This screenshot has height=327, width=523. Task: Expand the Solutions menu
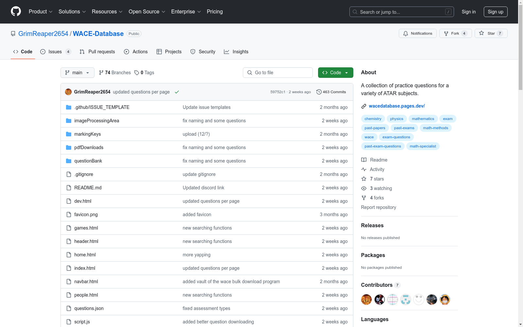coord(72,12)
